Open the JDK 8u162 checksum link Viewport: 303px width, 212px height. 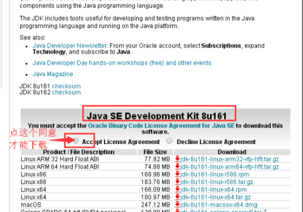(x=66, y=92)
